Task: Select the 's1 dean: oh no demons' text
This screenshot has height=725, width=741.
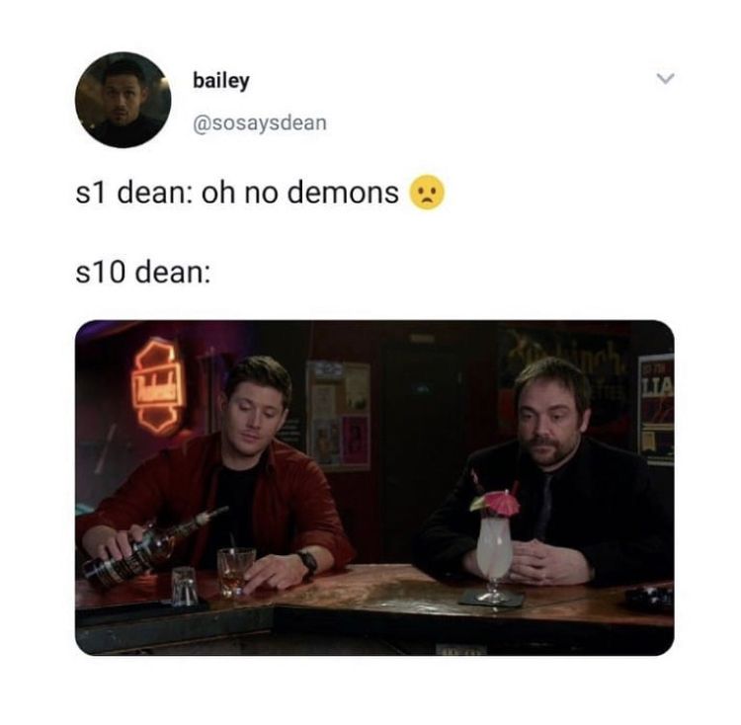Action: (x=237, y=193)
